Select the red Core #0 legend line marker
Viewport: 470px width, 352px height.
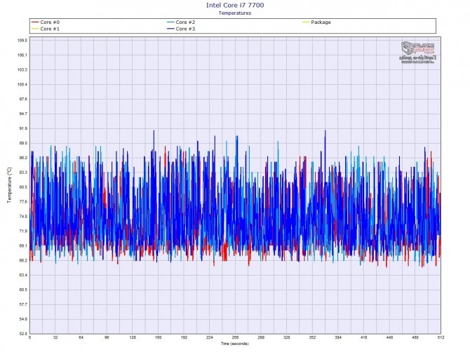click(x=35, y=22)
